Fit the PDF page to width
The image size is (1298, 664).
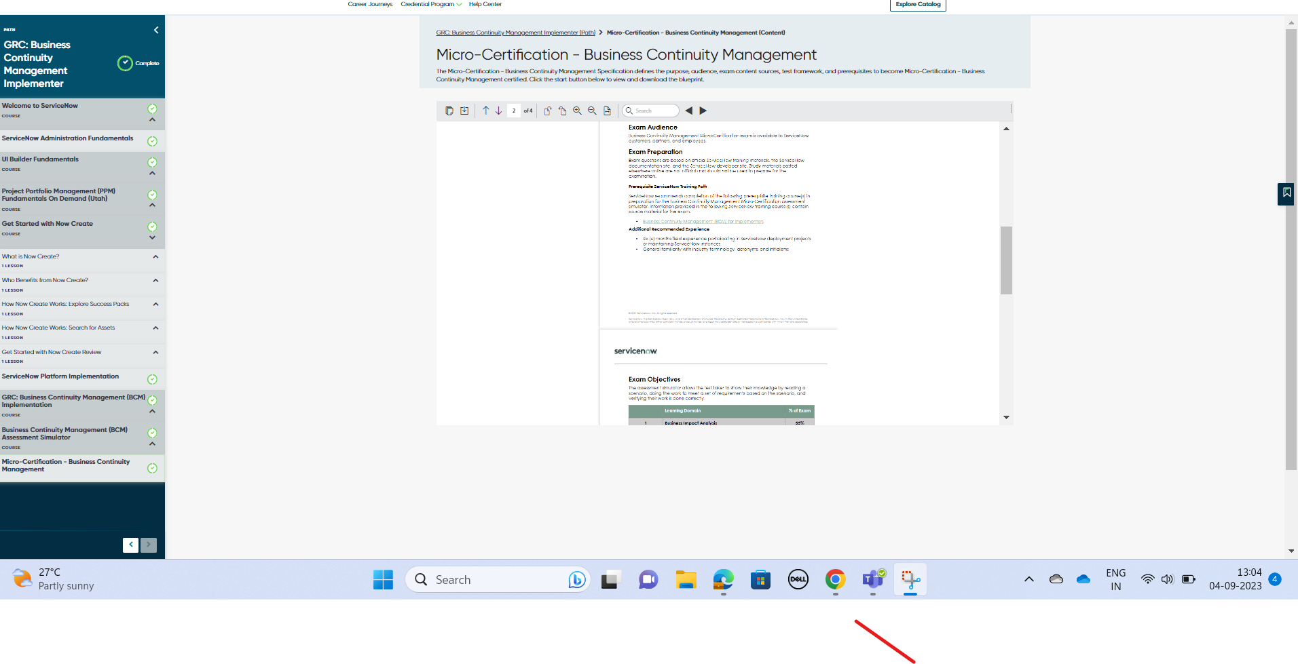coord(607,111)
